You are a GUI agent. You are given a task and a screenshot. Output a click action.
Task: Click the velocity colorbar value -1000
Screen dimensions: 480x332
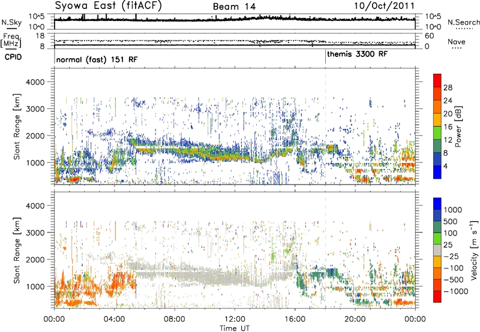point(456,291)
